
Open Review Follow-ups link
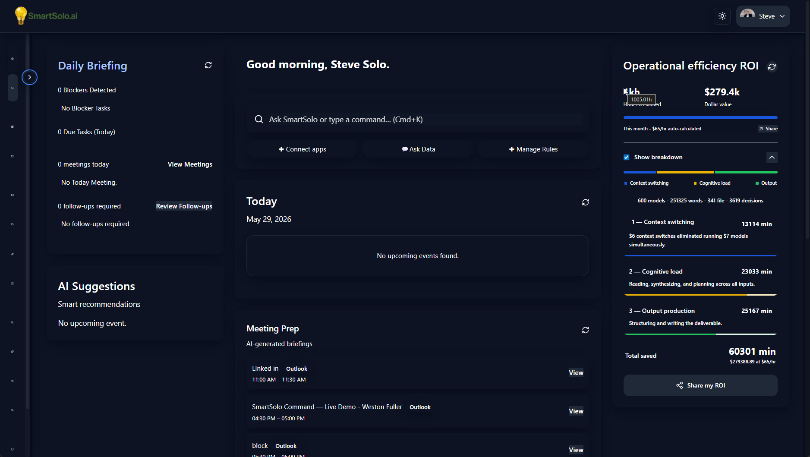[x=184, y=206]
